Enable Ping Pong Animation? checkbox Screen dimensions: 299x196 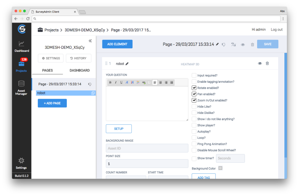(x=194, y=144)
